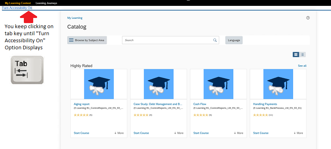Open Case Study Debt Management thumbnail
This screenshot has height=149, width=331.
pos(159,84)
